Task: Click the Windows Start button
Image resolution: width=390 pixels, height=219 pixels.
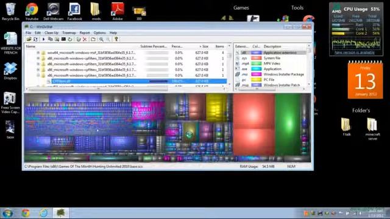Action: click(7, 213)
